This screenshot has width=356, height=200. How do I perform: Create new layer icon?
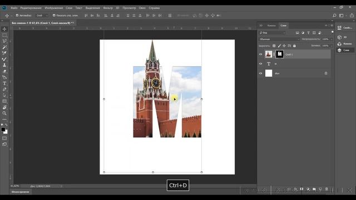click(320, 189)
